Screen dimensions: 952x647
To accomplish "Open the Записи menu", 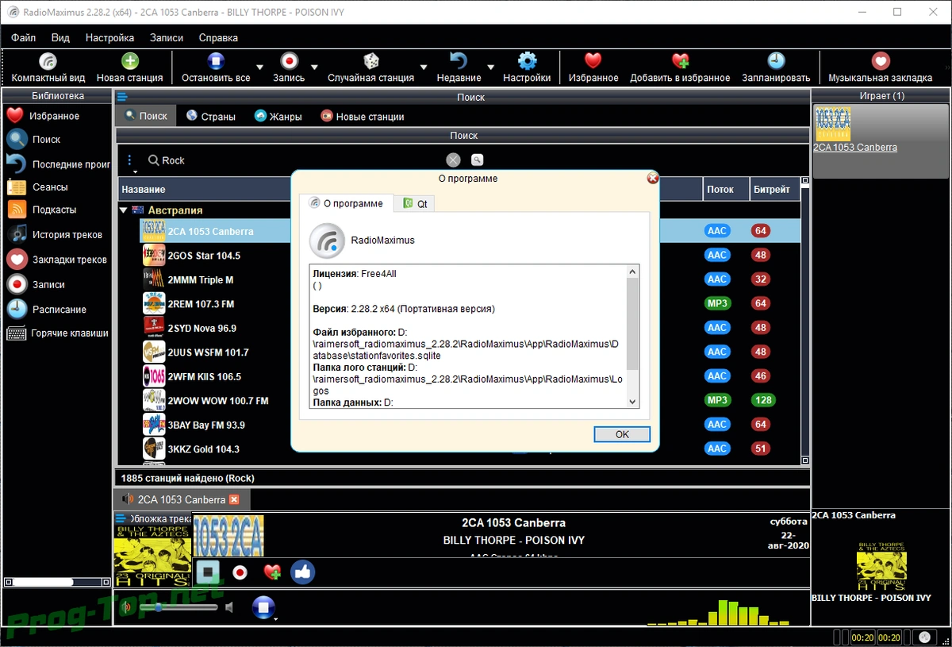I will point(166,37).
